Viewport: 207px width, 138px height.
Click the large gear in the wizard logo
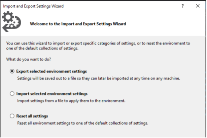(x=8, y=16)
